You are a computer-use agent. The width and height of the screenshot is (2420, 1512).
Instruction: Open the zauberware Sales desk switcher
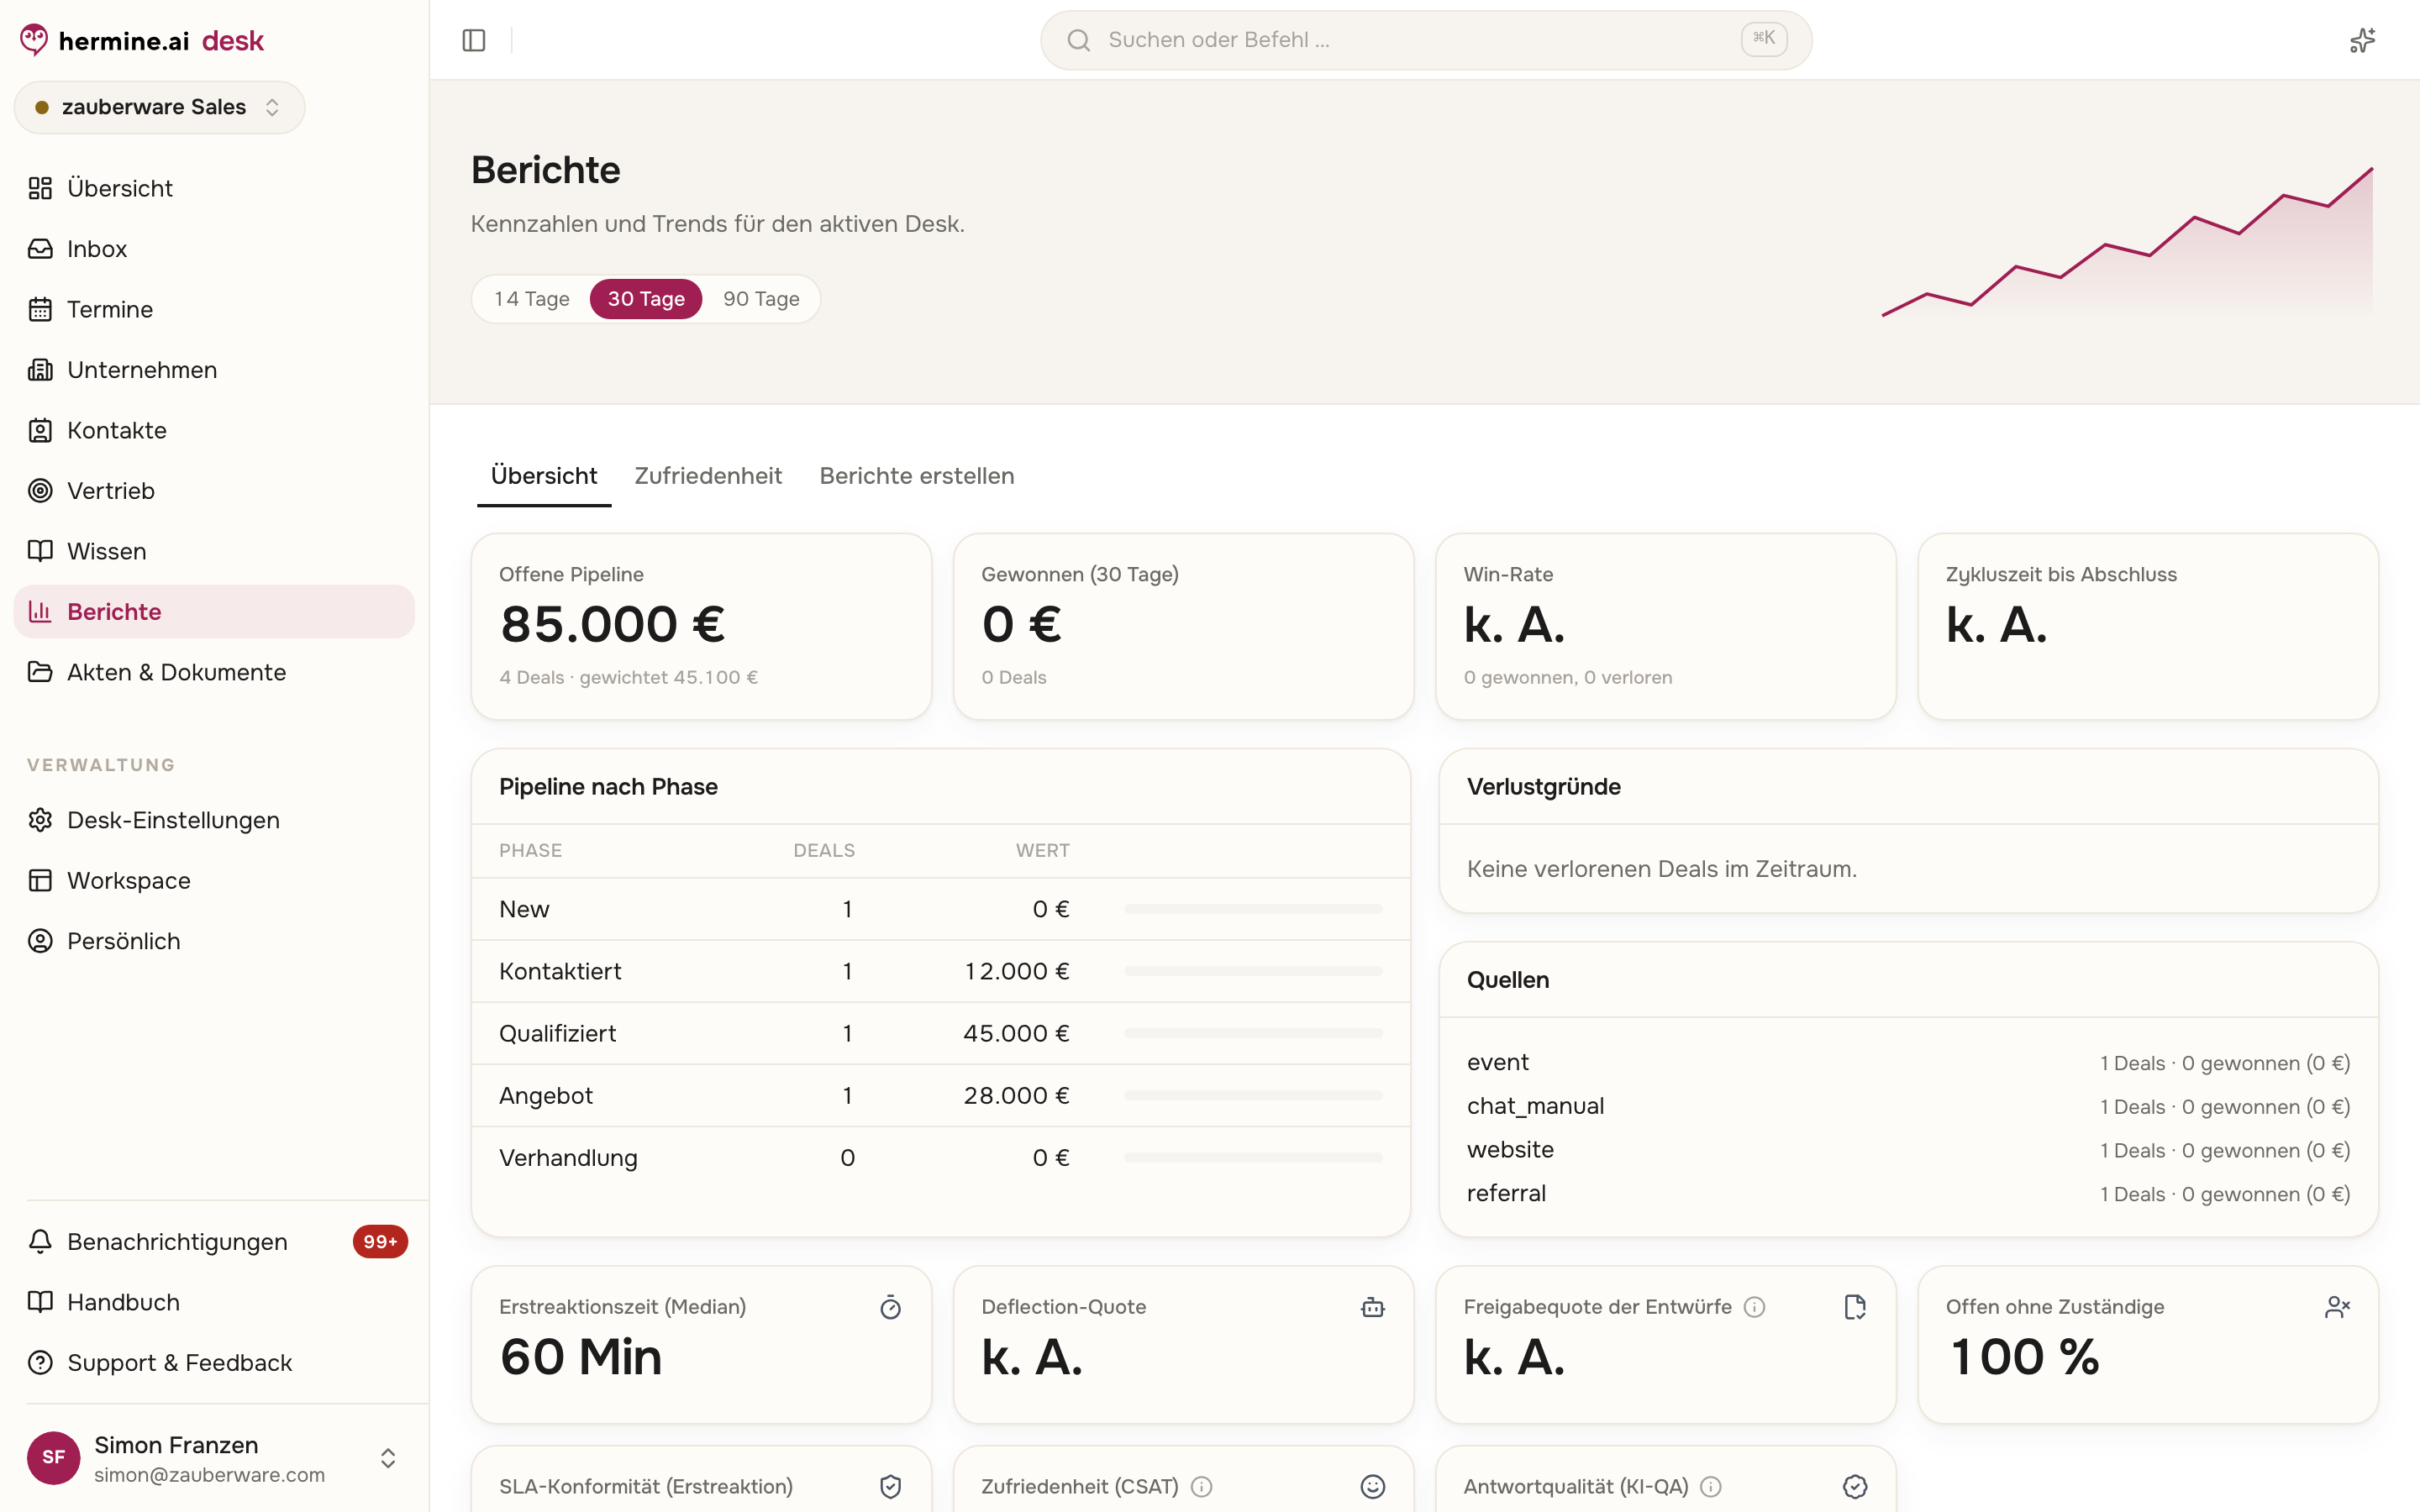pyautogui.click(x=159, y=107)
